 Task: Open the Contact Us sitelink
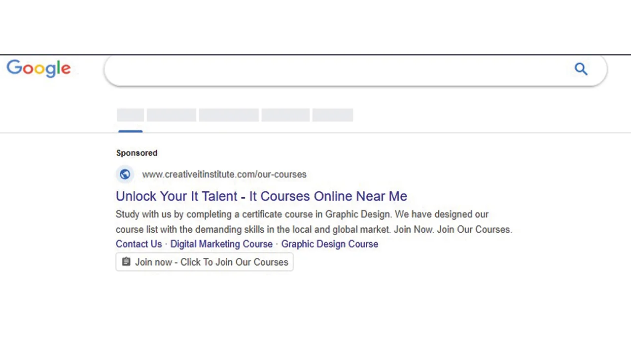[139, 244]
